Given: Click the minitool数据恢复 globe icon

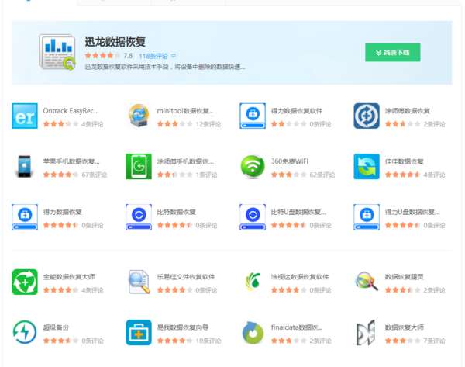Looking at the screenshot, I should (139, 116).
